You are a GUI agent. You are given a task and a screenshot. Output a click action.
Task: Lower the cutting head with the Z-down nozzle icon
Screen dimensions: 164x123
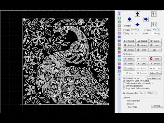click(x=154, y=25)
